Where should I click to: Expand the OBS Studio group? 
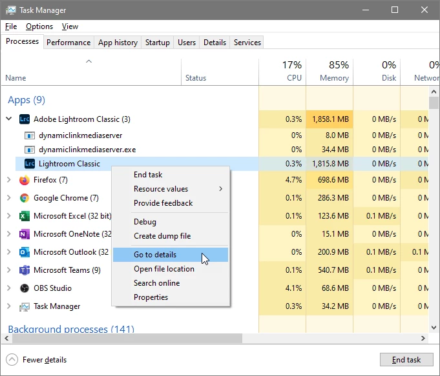point(9,288)
